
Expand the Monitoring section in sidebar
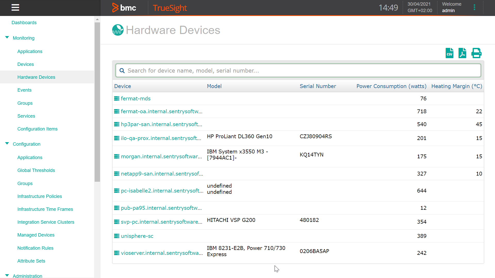point(7,38)
